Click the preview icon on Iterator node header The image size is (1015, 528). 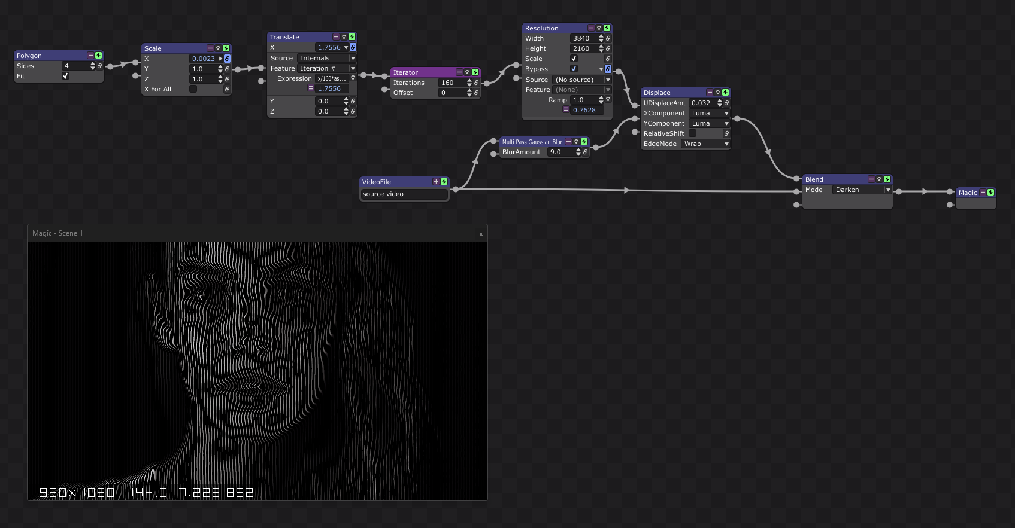[x=467, y=72]
